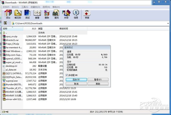171x115 pixels.
Task: Click the 后台(B) background button
Action: [76, 80]
